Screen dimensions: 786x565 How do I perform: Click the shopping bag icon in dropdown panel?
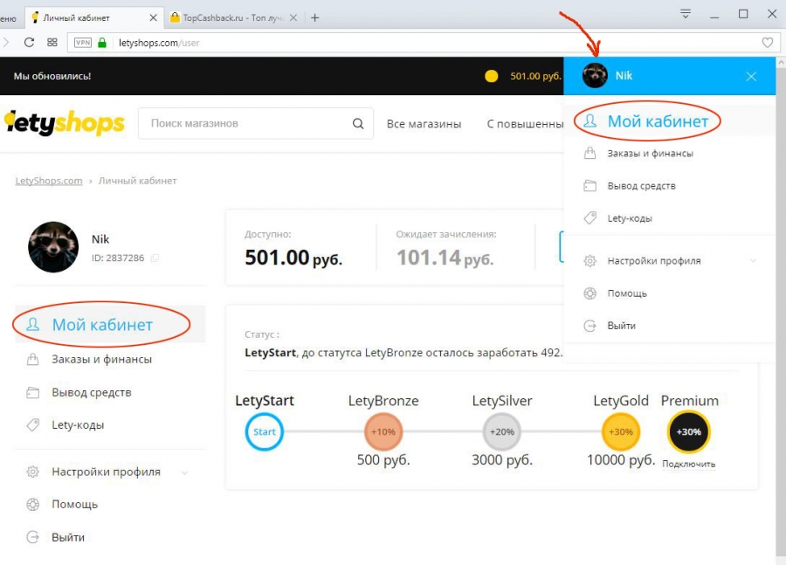[590, 153]
